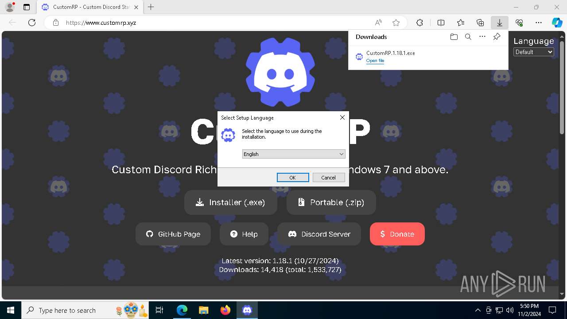Screen dimensions: 567x319
Task: Search downloads magnifier icon
Action: pos(468,37)
